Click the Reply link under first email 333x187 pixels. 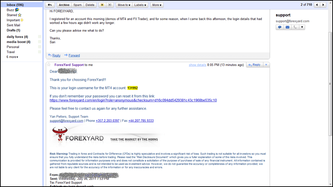(56, 56)
